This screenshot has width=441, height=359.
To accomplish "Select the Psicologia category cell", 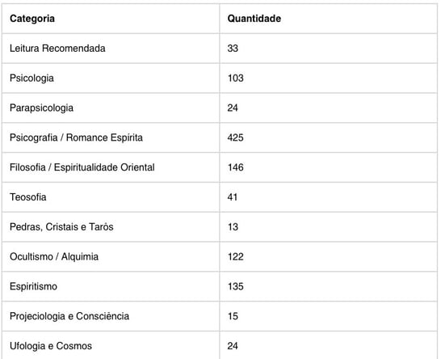I will click(x=111, y=78).
